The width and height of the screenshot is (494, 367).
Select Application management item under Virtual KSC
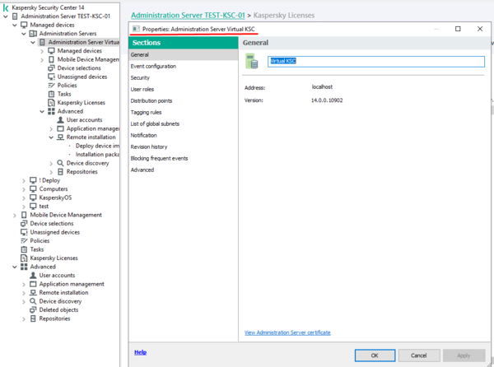[x=92, y=128]
